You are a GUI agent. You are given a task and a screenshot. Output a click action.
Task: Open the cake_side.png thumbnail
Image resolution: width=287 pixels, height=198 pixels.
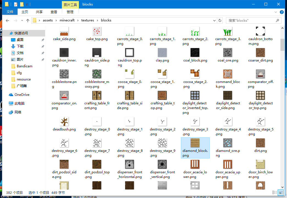[x=64, y=31]
